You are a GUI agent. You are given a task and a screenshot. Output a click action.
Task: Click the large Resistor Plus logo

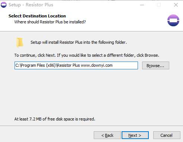coord(173,20)
